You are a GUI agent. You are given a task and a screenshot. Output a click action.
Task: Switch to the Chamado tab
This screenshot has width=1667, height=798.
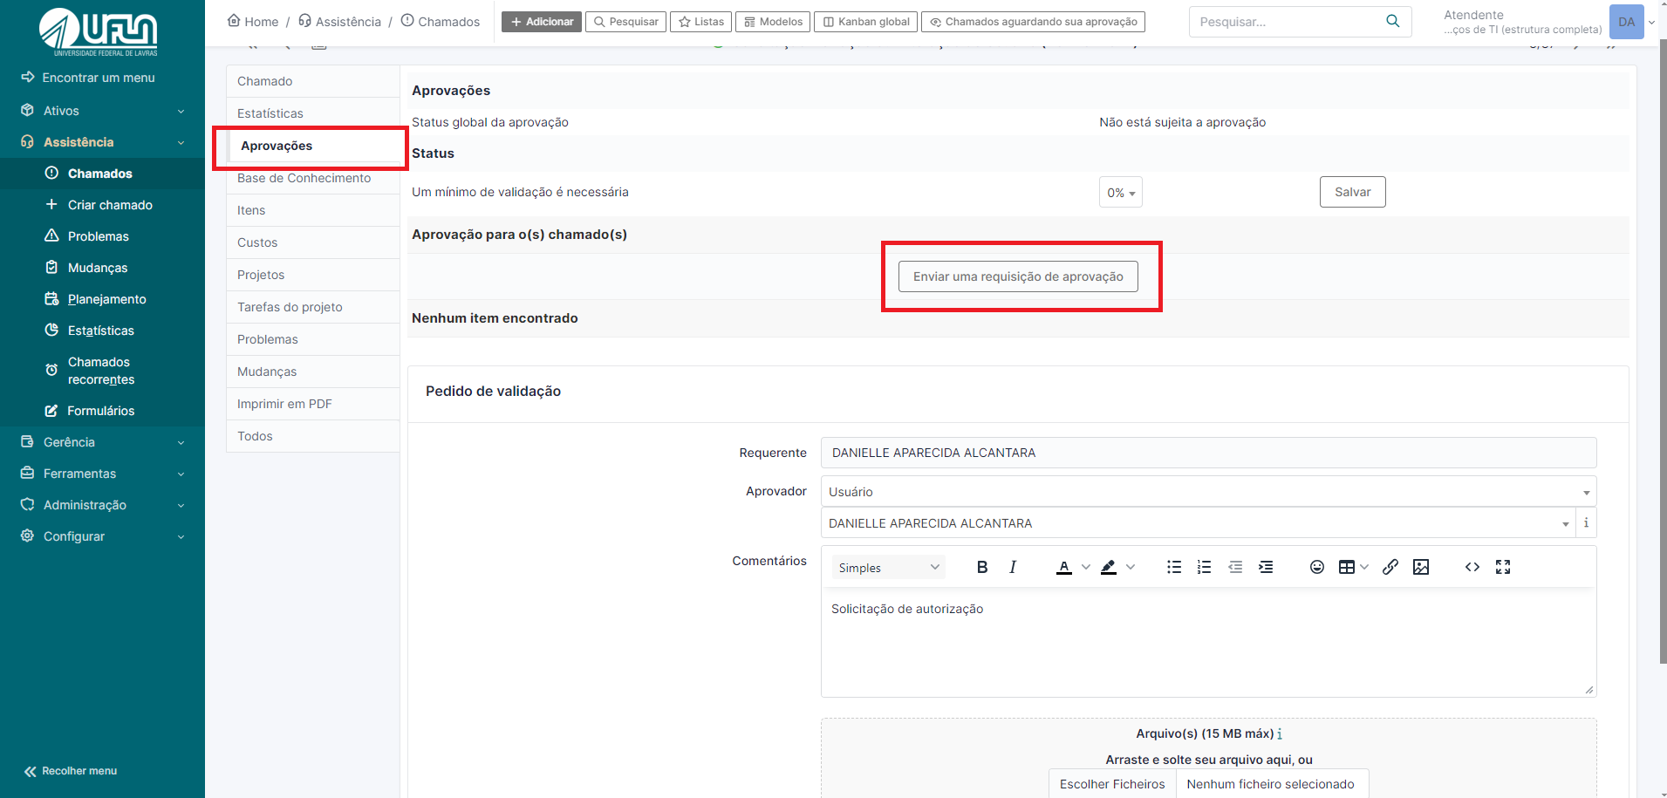313,81
